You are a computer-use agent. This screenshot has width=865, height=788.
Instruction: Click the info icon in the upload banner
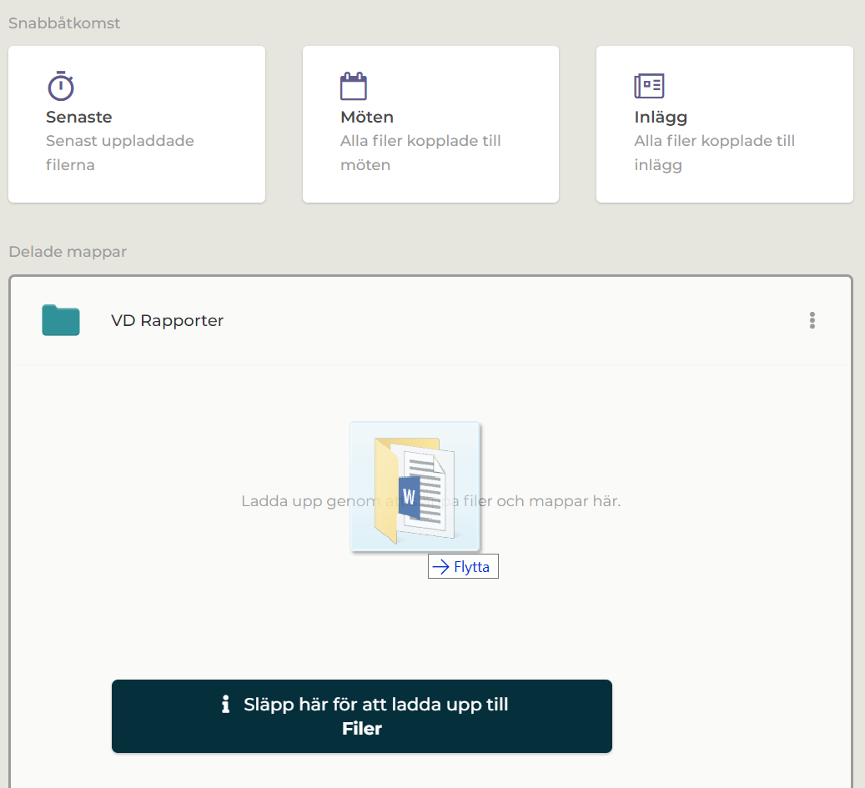225,705
